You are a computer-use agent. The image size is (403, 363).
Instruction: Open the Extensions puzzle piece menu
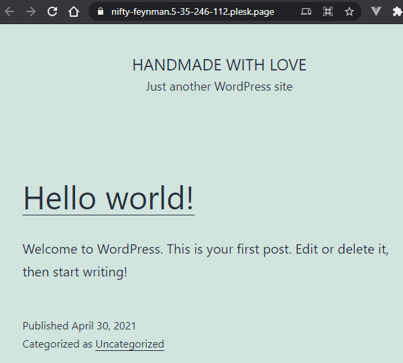point(397,11)
